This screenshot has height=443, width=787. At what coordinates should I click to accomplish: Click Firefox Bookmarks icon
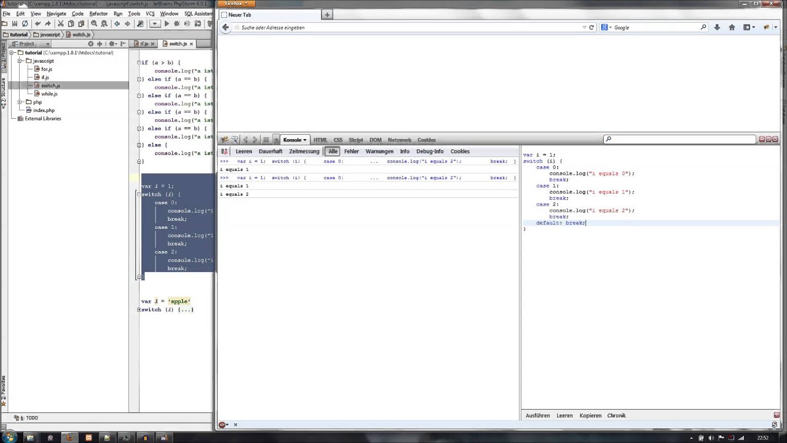(748, 27)
